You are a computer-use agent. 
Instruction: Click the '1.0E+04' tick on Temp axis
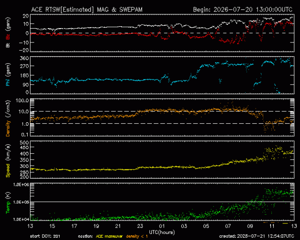[x=21, y=219]
